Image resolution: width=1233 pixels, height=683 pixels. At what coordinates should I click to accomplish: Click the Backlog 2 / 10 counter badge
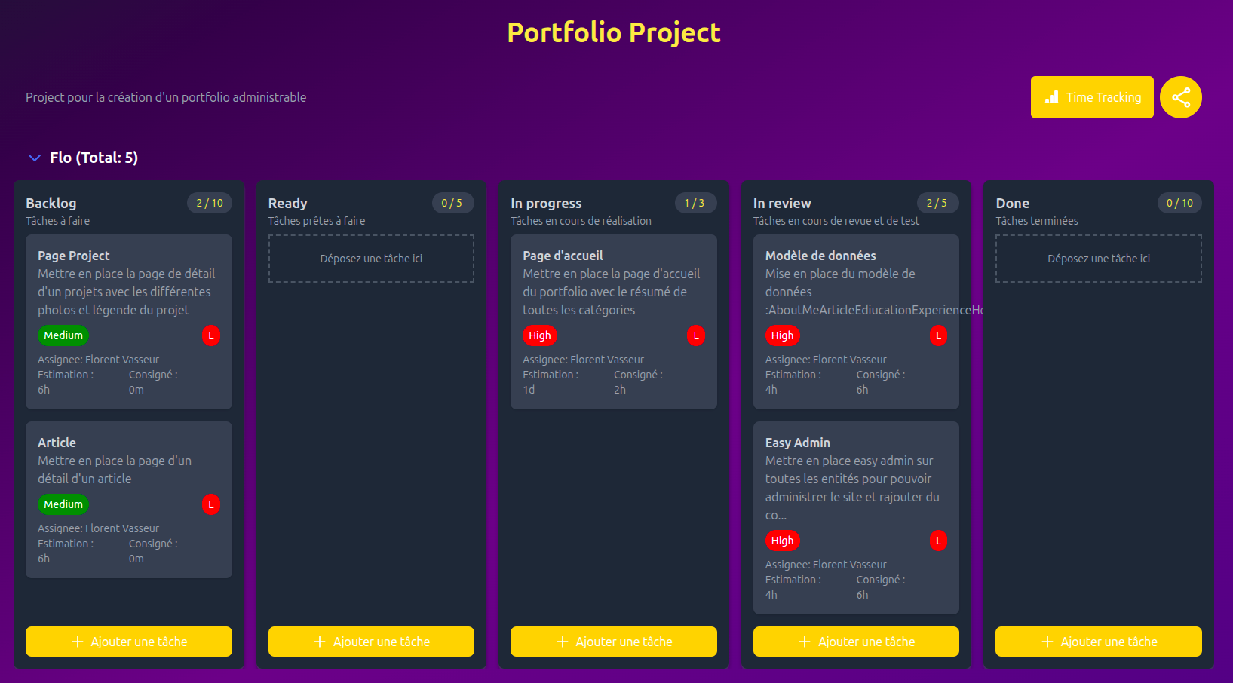(210, 203)
